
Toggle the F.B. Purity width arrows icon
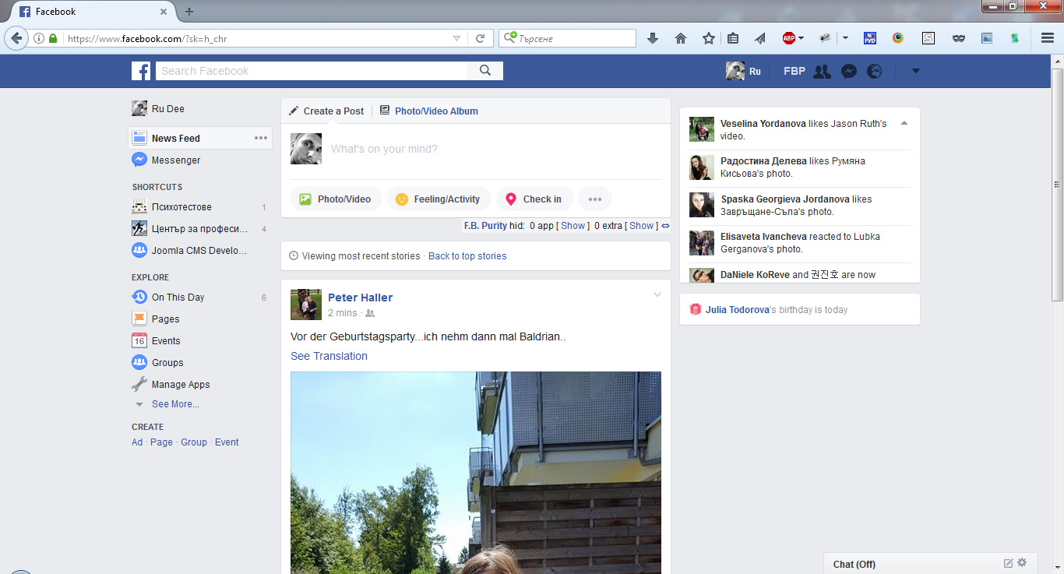pyautogui.click(x=665, y=226)
